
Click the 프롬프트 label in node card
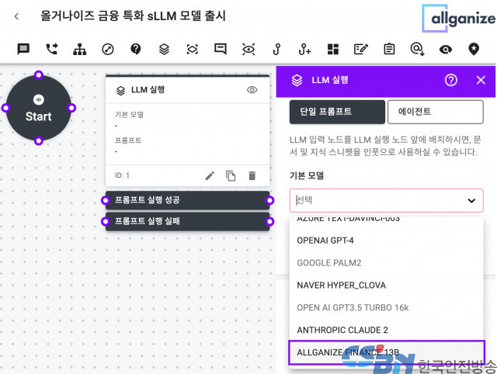(x=128, y=140)
